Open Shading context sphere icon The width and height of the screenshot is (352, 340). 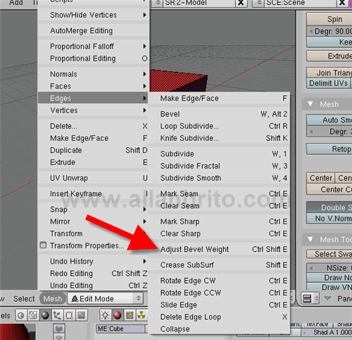pyautogui.click(x=45, y=315)
